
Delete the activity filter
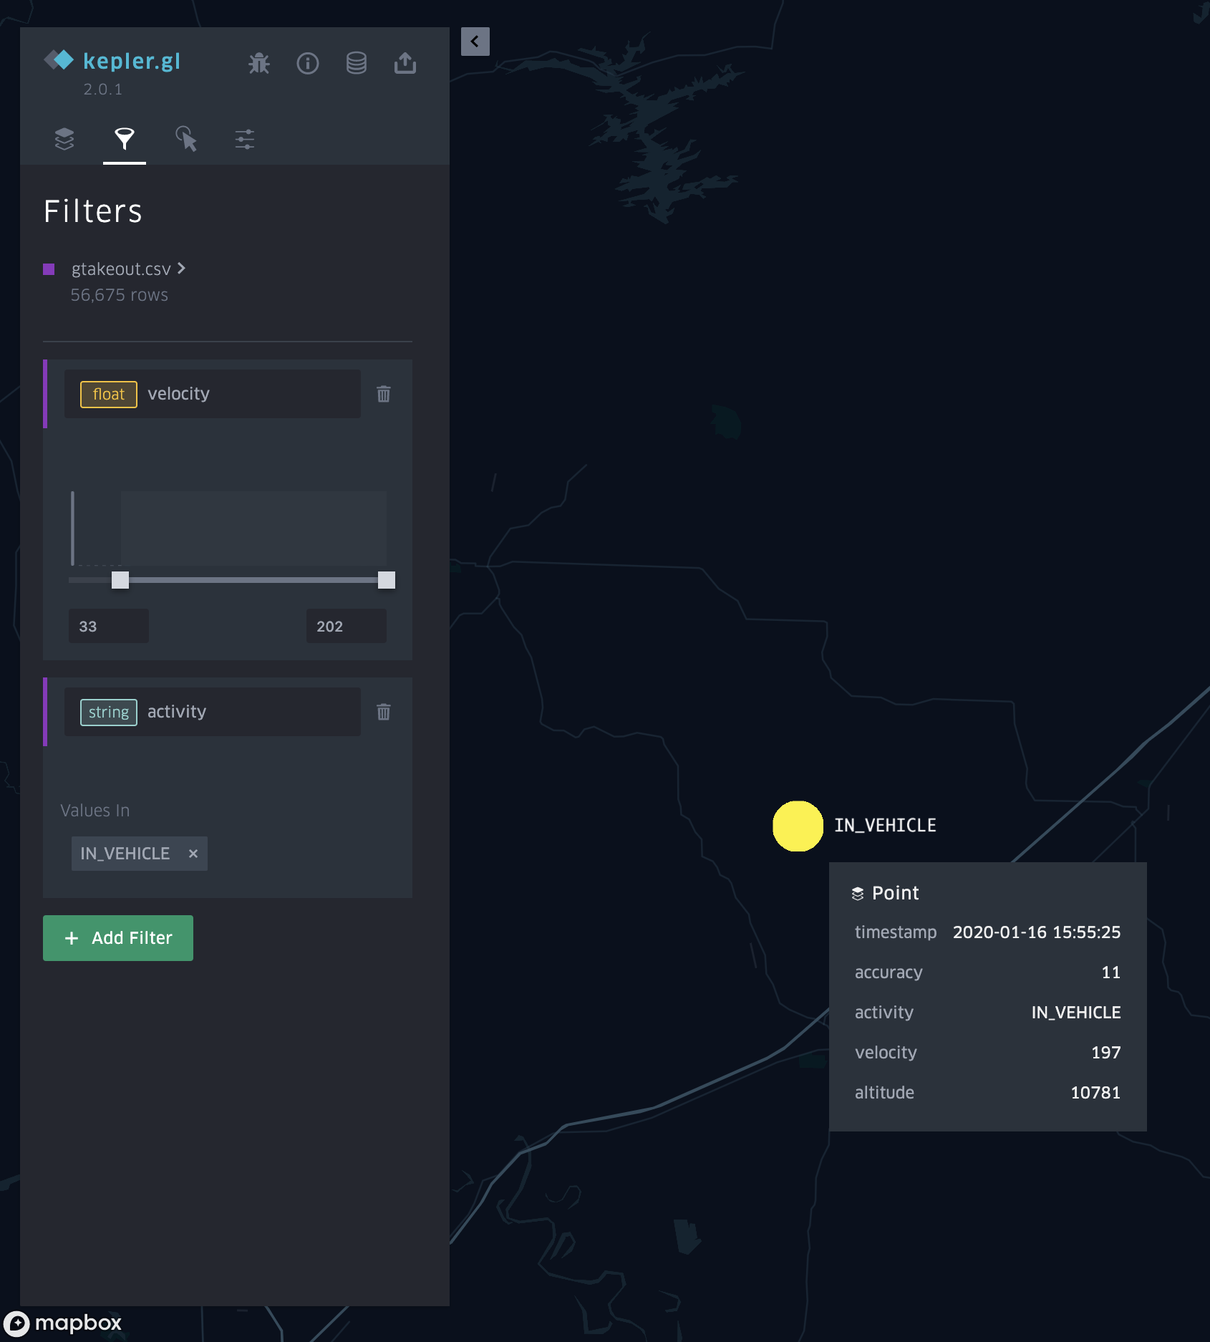coord(384,712)
